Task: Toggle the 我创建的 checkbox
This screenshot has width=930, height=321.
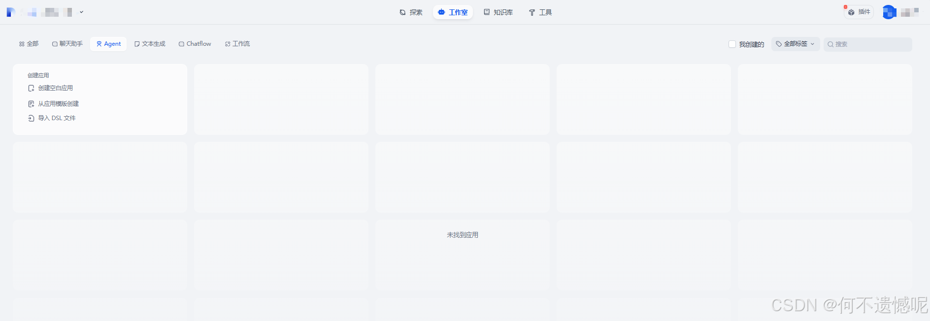Action: [x=732, y=44]
